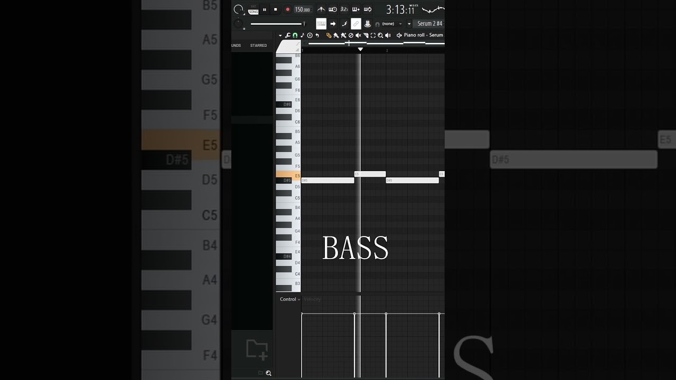The image size is (676, 380).
Task: Click the multilink to controllers knob icon
Action: (x=368, y=24)
